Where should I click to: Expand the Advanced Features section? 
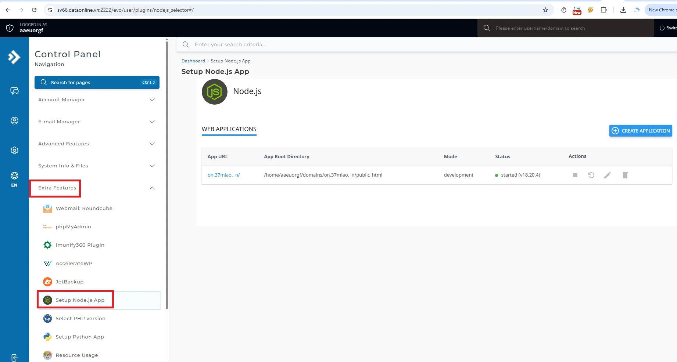[x=97, y=144]
